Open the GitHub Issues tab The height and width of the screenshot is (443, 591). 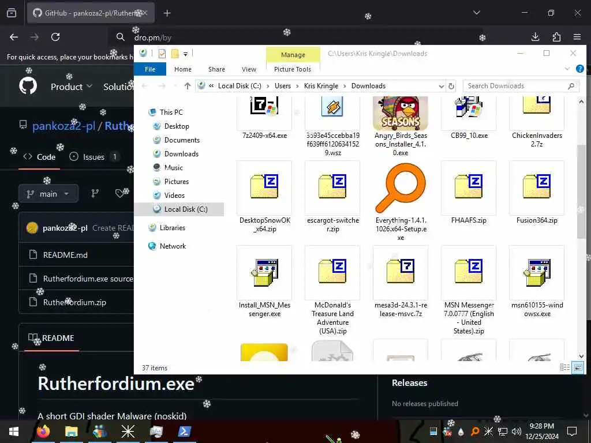click(94, 157)
